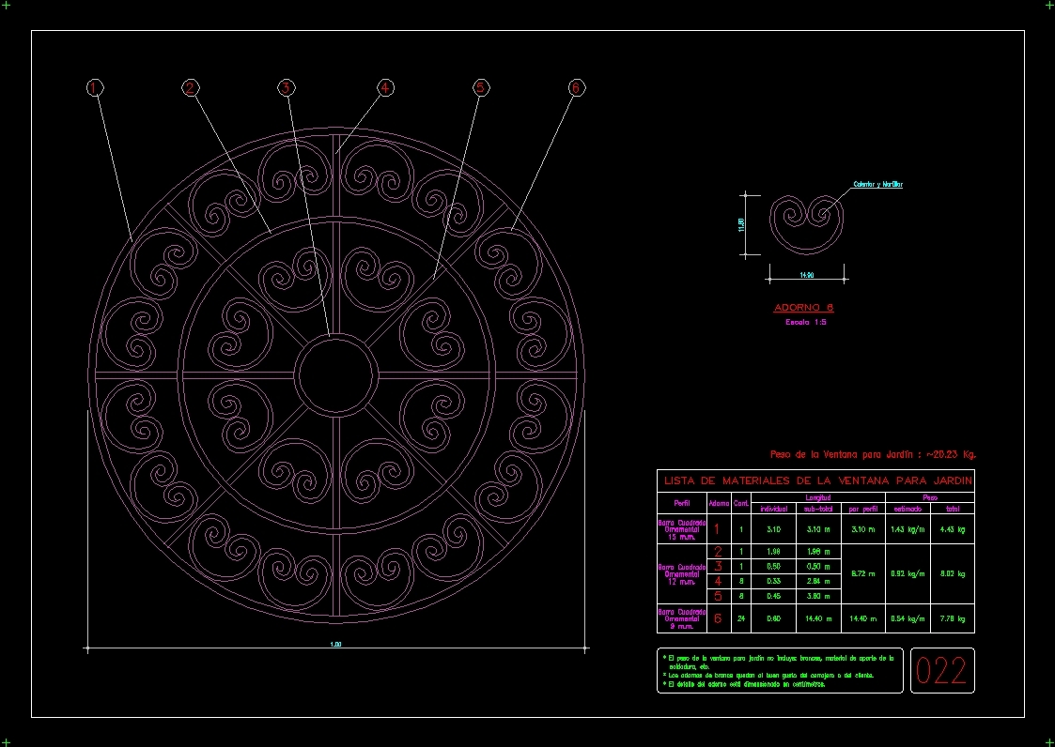
Task: Select balloon callout number 4
Action: click(x=385, y=86)
